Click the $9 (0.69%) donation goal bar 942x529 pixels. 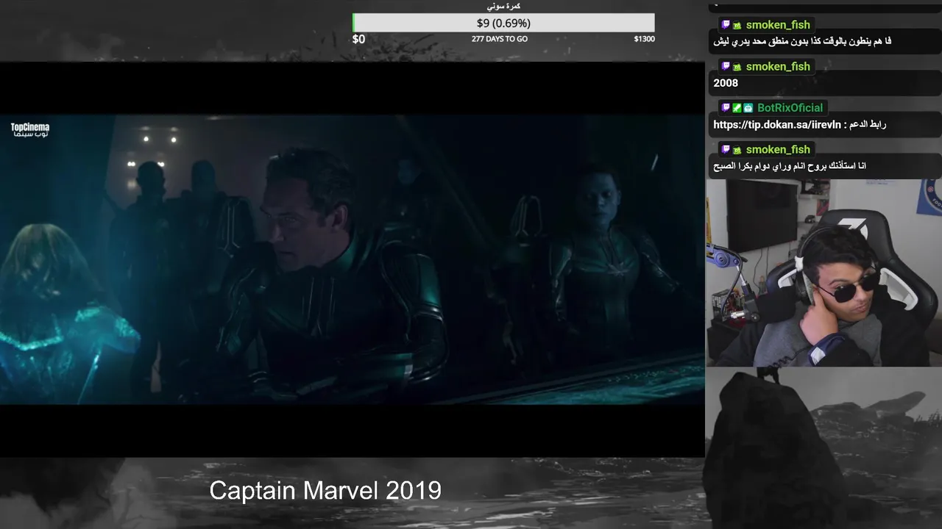503,24
